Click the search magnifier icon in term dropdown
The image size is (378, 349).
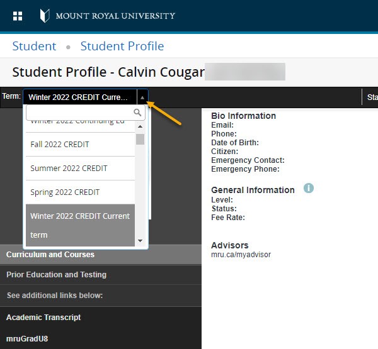[137, 113]
